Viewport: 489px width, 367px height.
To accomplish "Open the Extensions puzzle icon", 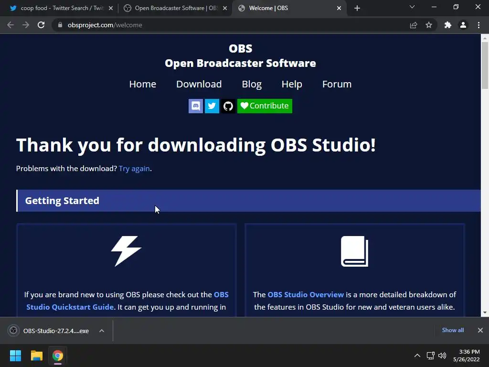I will tap(448, 25).
